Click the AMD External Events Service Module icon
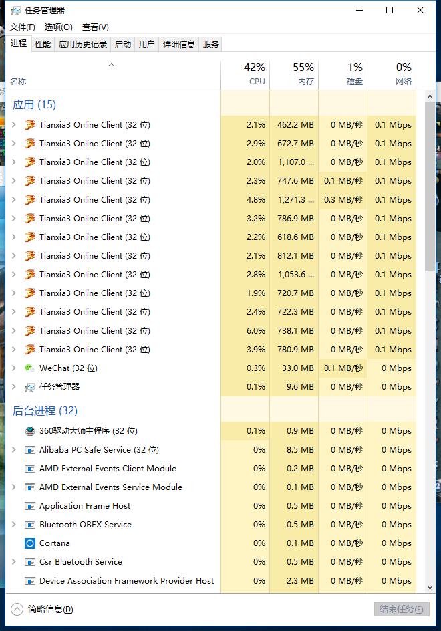 click(x=30, y=487)
